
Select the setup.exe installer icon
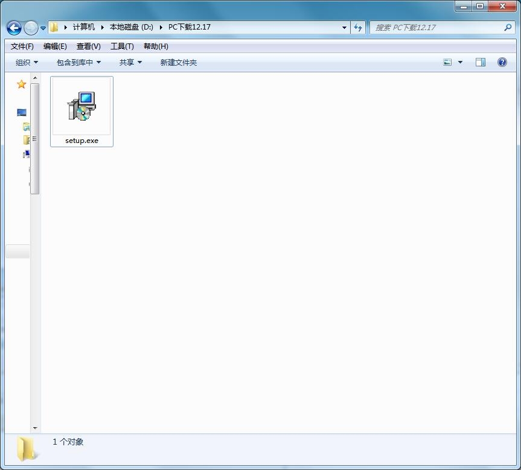82,106
